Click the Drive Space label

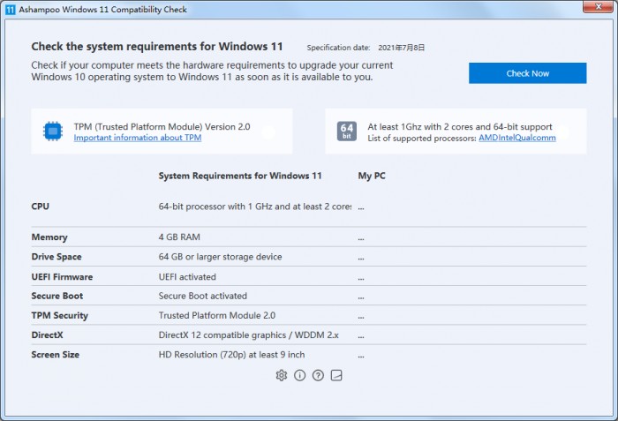[x=57, y=257]
